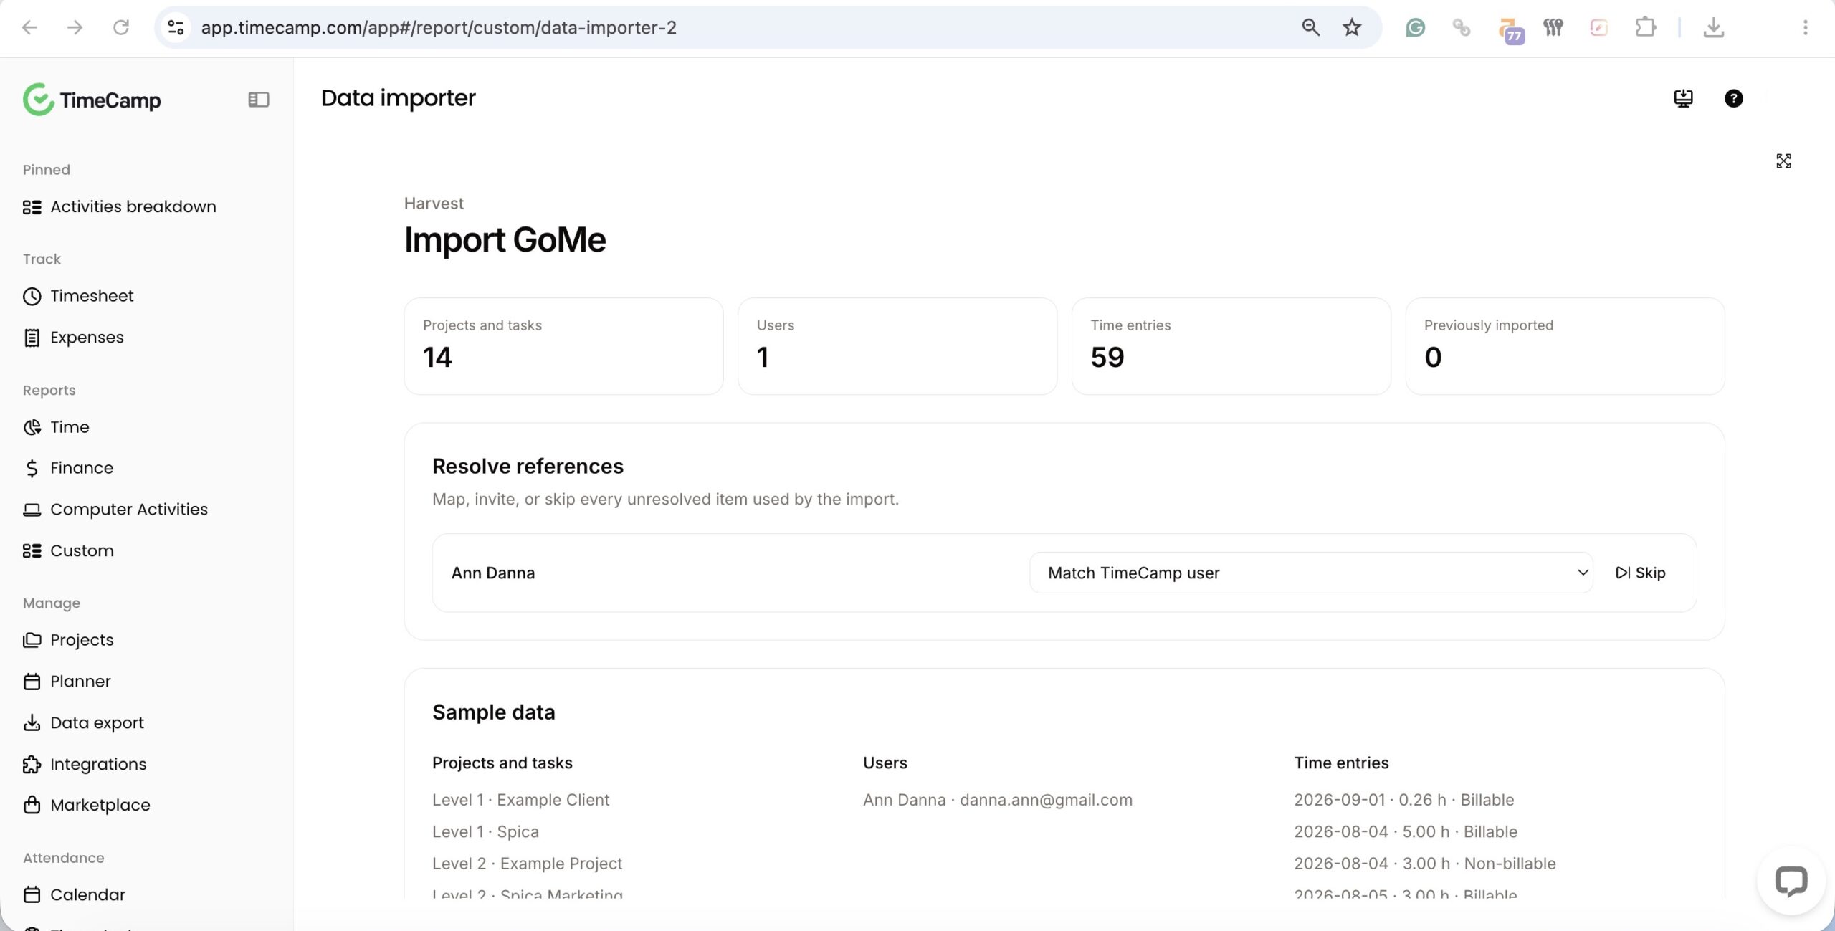
Task: Click Level 2 · Example Project row
Action: tap(527, 864)
